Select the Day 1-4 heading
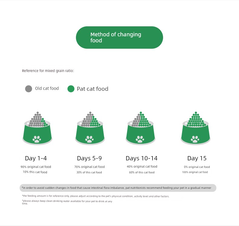 point(36,158)
